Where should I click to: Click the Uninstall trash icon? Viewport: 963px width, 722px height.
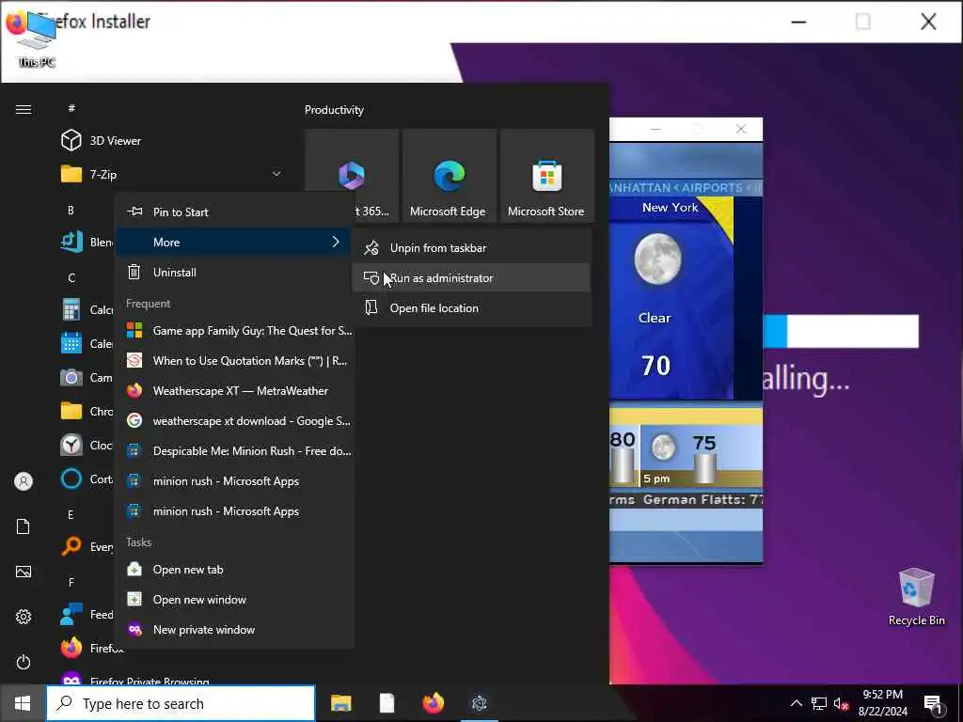click(x=134, y=272)
